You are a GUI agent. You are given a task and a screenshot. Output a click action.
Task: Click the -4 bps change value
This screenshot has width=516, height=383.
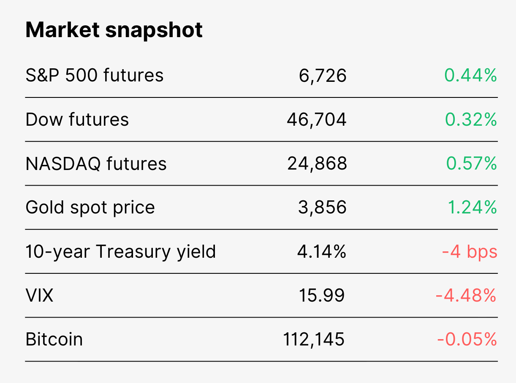(x=470, y=252)
